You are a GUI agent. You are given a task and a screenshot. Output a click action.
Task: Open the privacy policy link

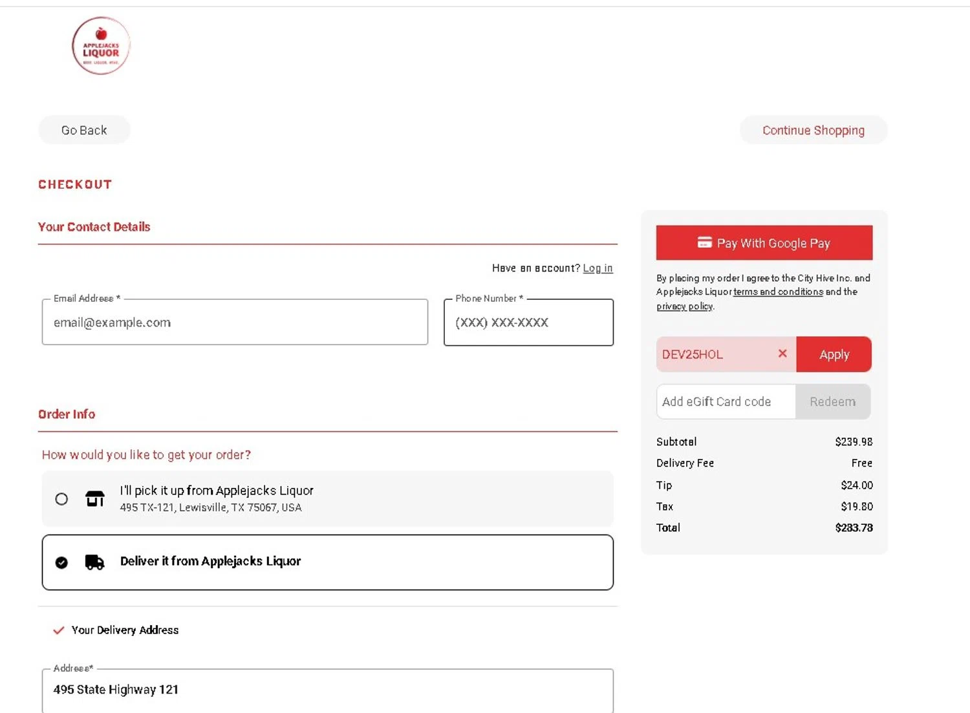685,306
